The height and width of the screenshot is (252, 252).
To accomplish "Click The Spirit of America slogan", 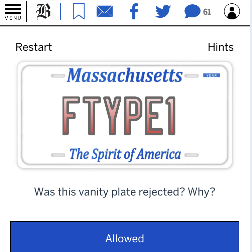I will click(125, 154).
